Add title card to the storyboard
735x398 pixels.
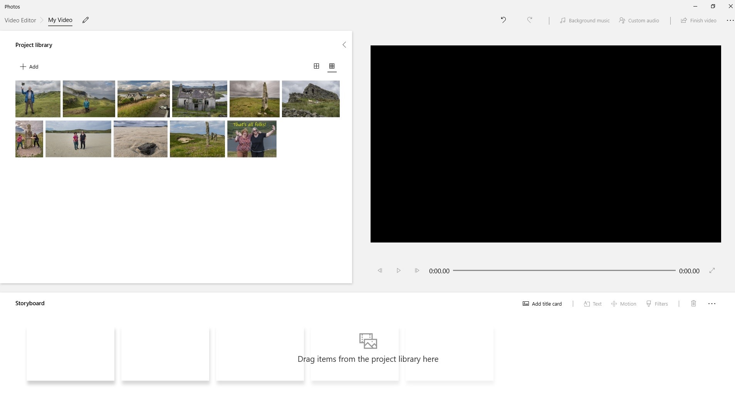pos(542,304)
